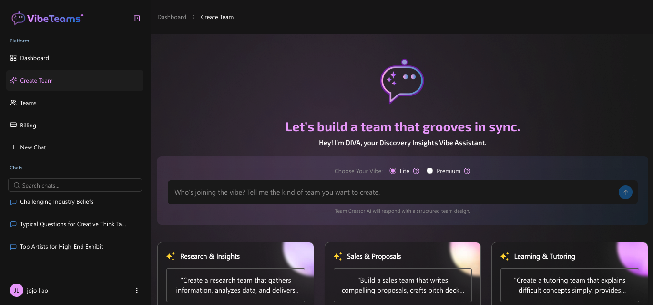This screenshot has width=653, height=305.
Task: Click the magnifier icon in chat search
Action: [17, 185]
